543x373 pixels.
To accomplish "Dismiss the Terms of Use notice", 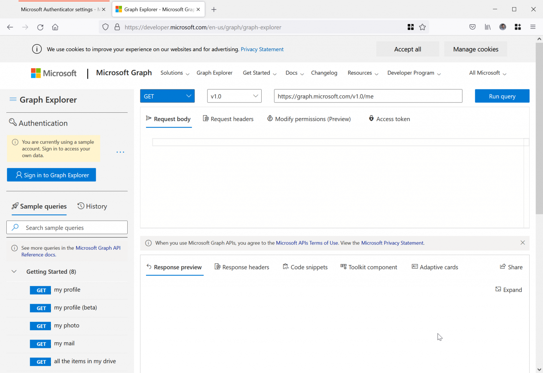I will pyautogui.click(x=522, y=243).
